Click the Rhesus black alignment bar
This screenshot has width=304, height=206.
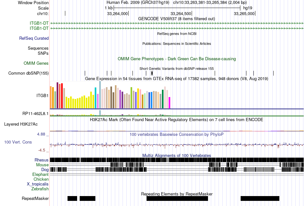pos(177,160)
